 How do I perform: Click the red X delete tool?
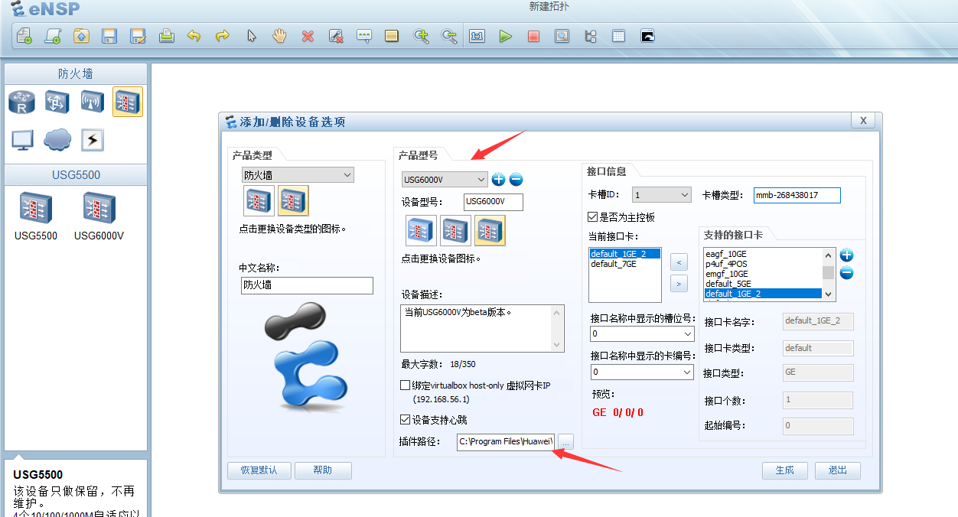pyautogui.click(x=308, y=36)
